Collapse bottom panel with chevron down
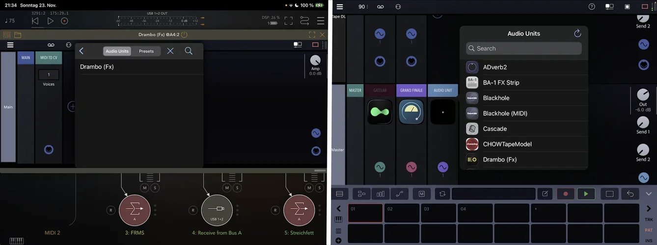Viewport: 657px width, 245px height. pos(649,194)
